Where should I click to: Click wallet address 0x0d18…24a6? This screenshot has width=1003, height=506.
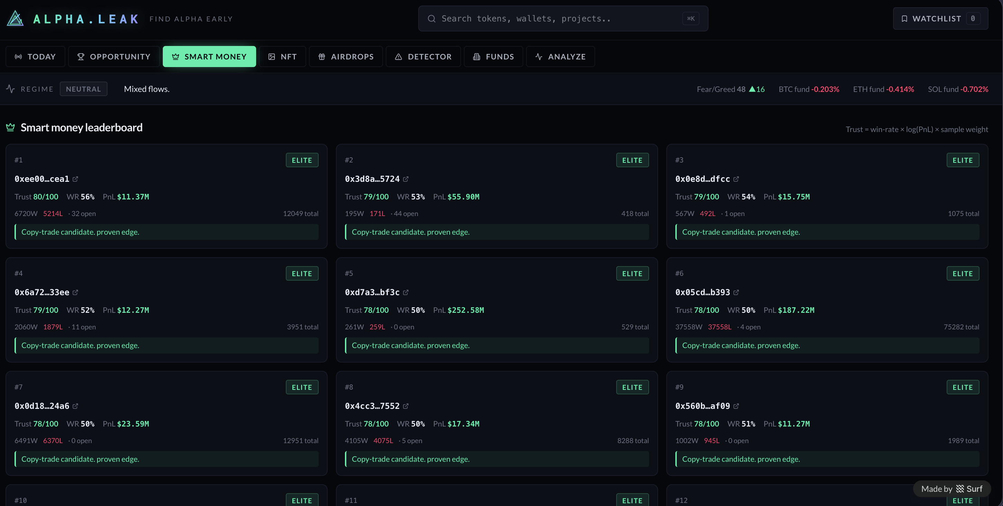coord(42,406)
